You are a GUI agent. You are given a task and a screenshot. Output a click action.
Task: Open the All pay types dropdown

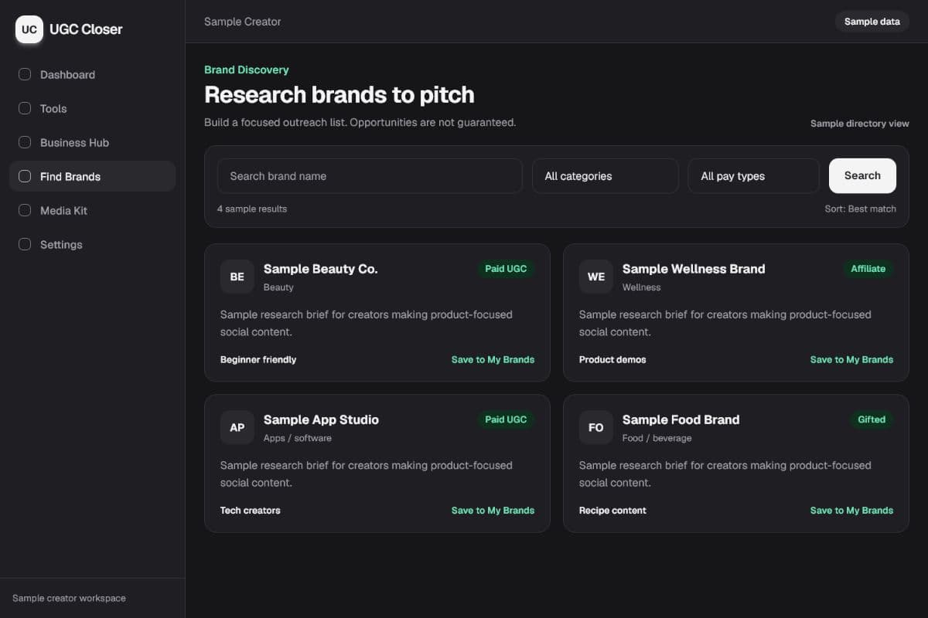tap(754, 176)
